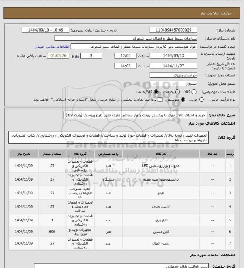Select the کابل مسی item name
The width and height of the screenshot is (244, 268).
[x=161, y=232]
